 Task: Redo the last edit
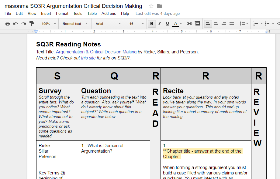point(23,23)
